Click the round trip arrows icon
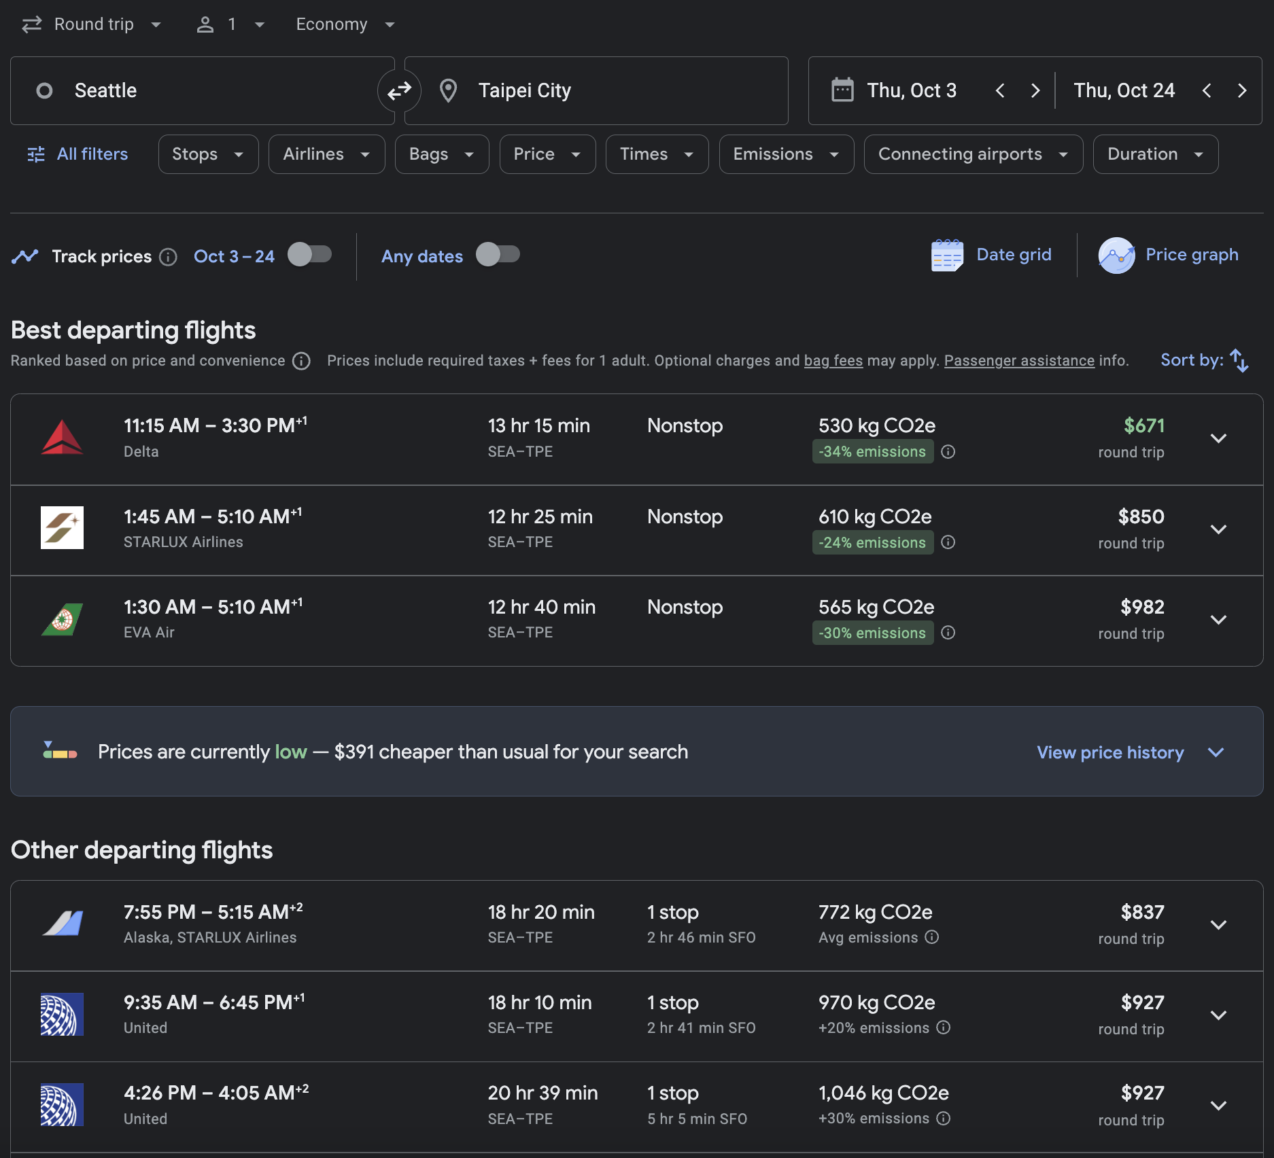Viewport: 1274px width, 1158px height. pos(32,25)
